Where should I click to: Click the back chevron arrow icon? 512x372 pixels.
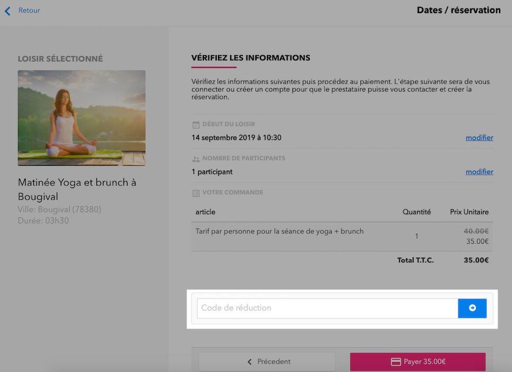tap(7, 11)
